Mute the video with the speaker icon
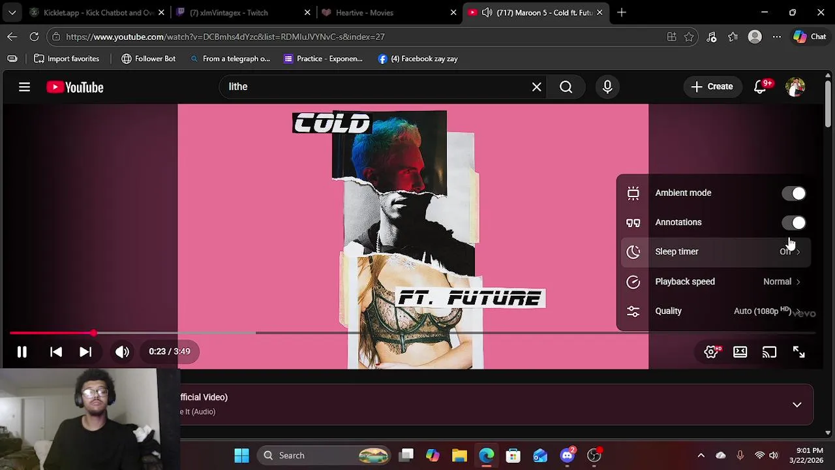This screenshot has width=835, height=470. (122, 352)
